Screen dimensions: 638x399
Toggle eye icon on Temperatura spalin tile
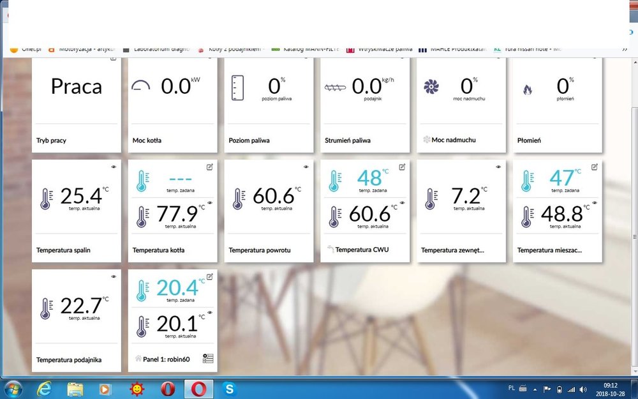[x=114, y=167]
